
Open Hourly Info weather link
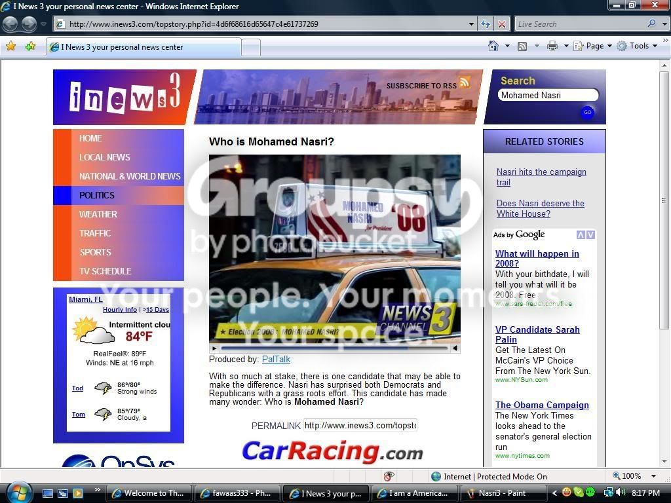120,310
